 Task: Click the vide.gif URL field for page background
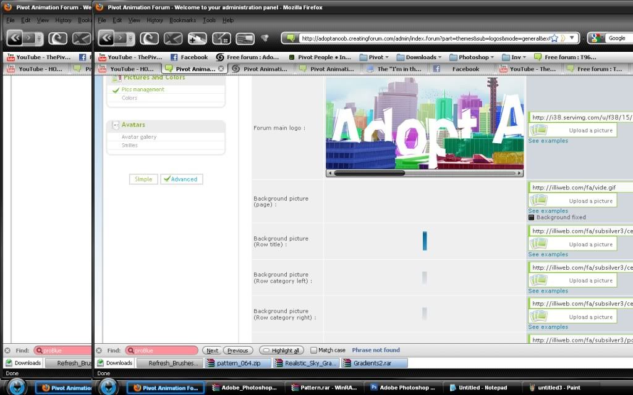click(x=581, y=188)
